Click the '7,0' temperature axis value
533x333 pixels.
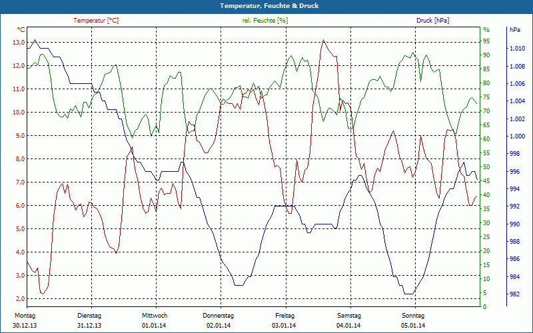pyautogui.click(x=20, y=182)
